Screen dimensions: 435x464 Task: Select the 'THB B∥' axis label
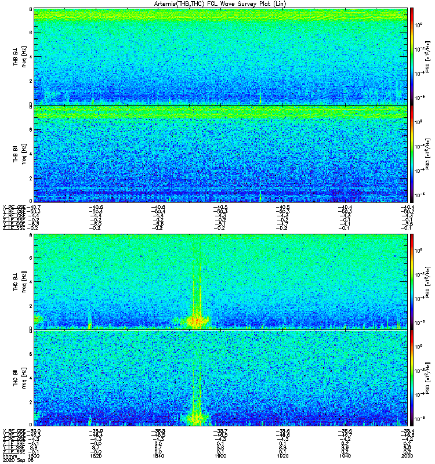[16, 154]
